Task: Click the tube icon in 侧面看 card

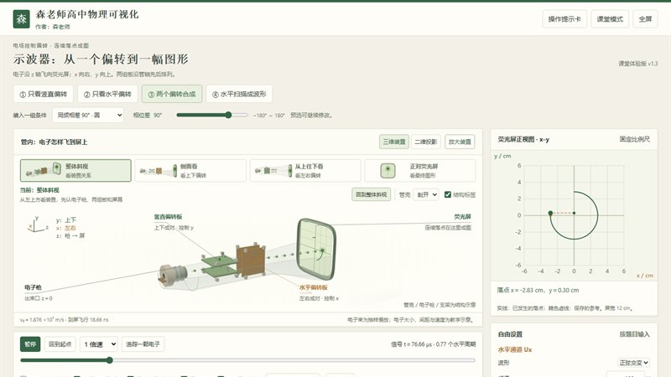Action: 159,171
